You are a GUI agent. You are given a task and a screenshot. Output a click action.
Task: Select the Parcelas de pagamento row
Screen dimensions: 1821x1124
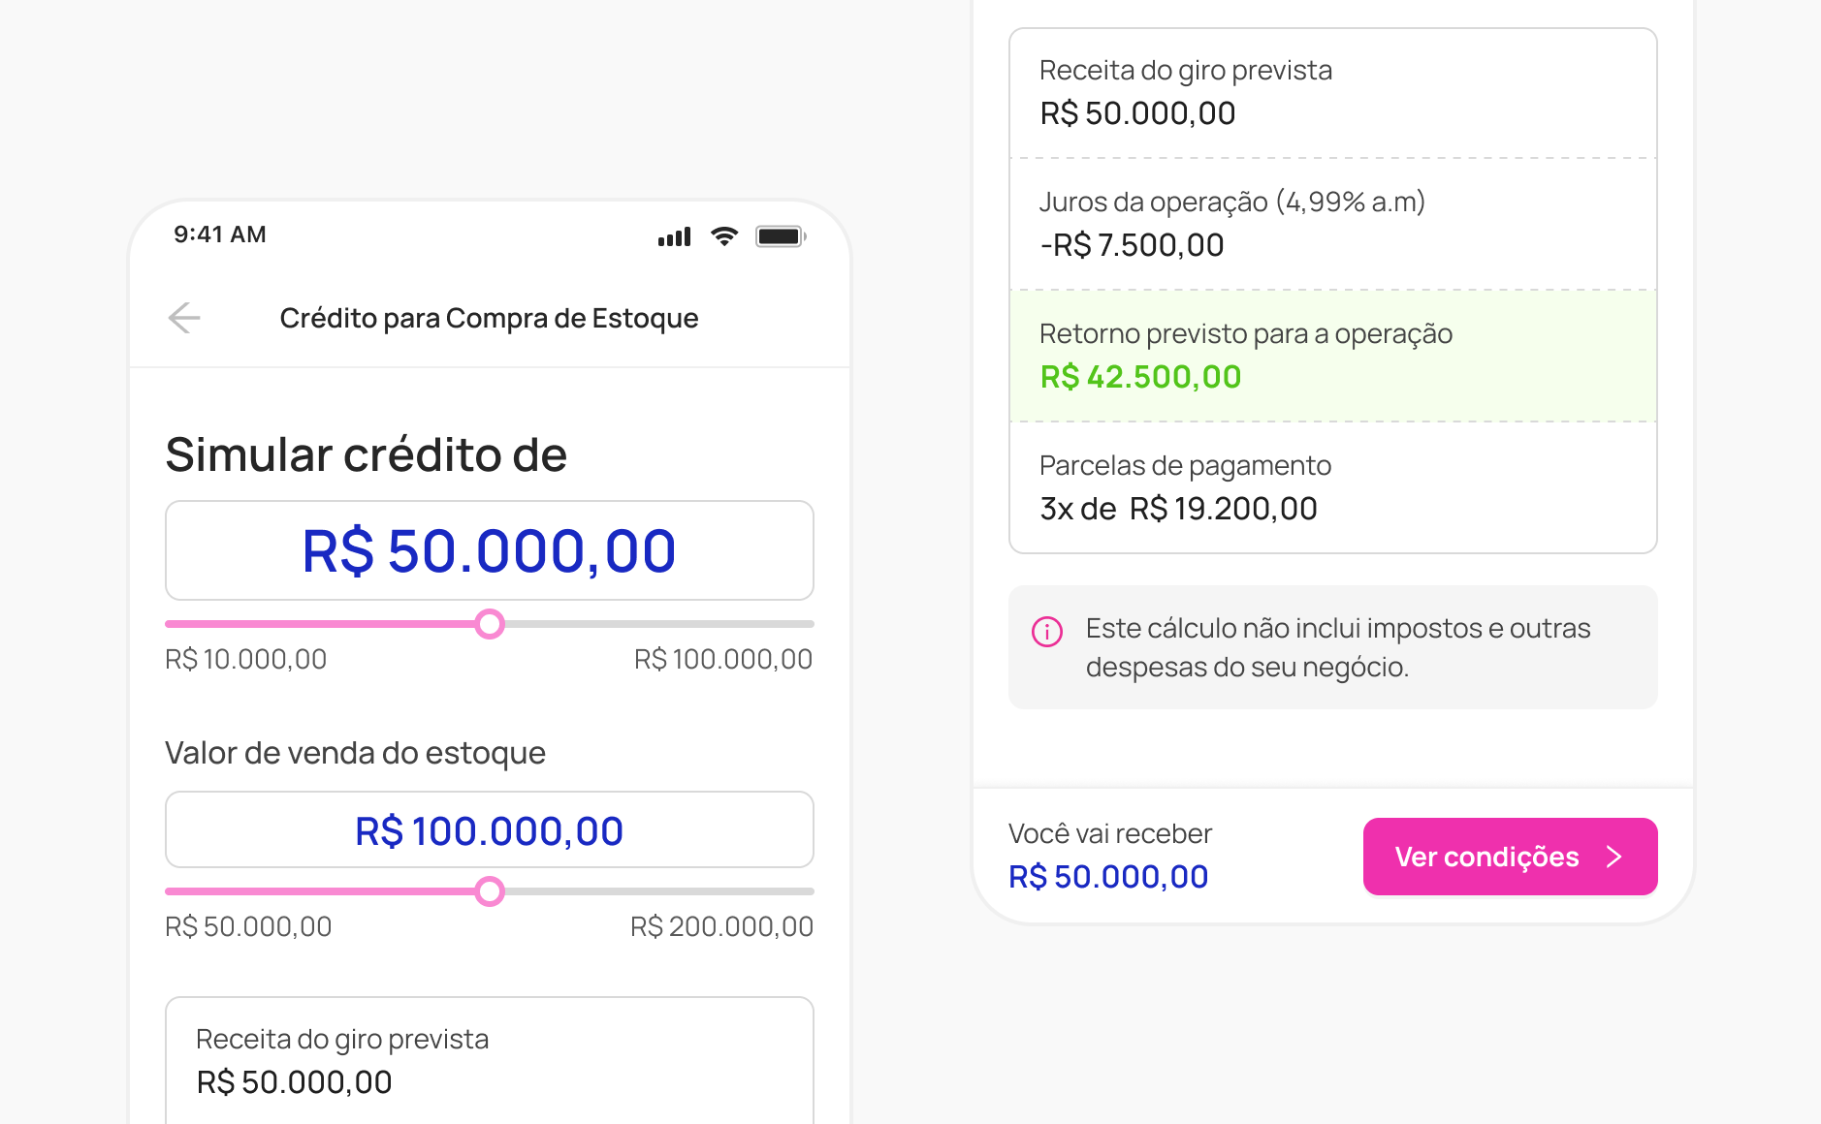1333,487
